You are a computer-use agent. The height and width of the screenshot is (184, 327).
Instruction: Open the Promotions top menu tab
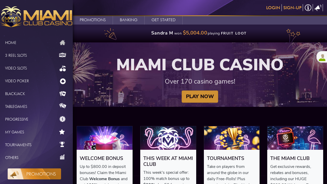[93, 20]
